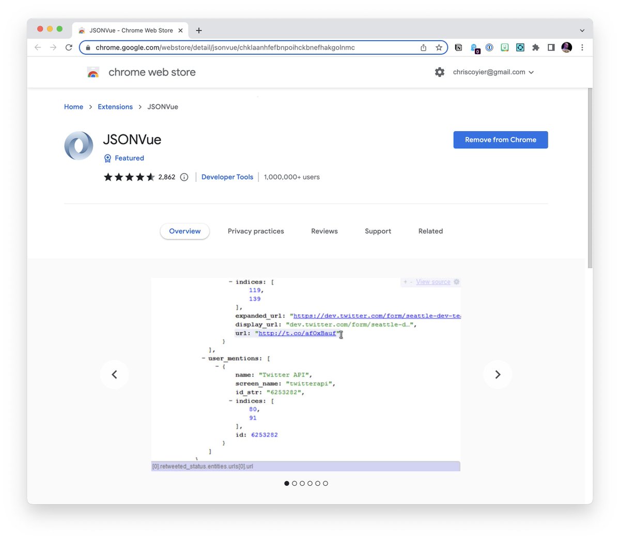Select the fifth carousel dot

click(318, 483)
